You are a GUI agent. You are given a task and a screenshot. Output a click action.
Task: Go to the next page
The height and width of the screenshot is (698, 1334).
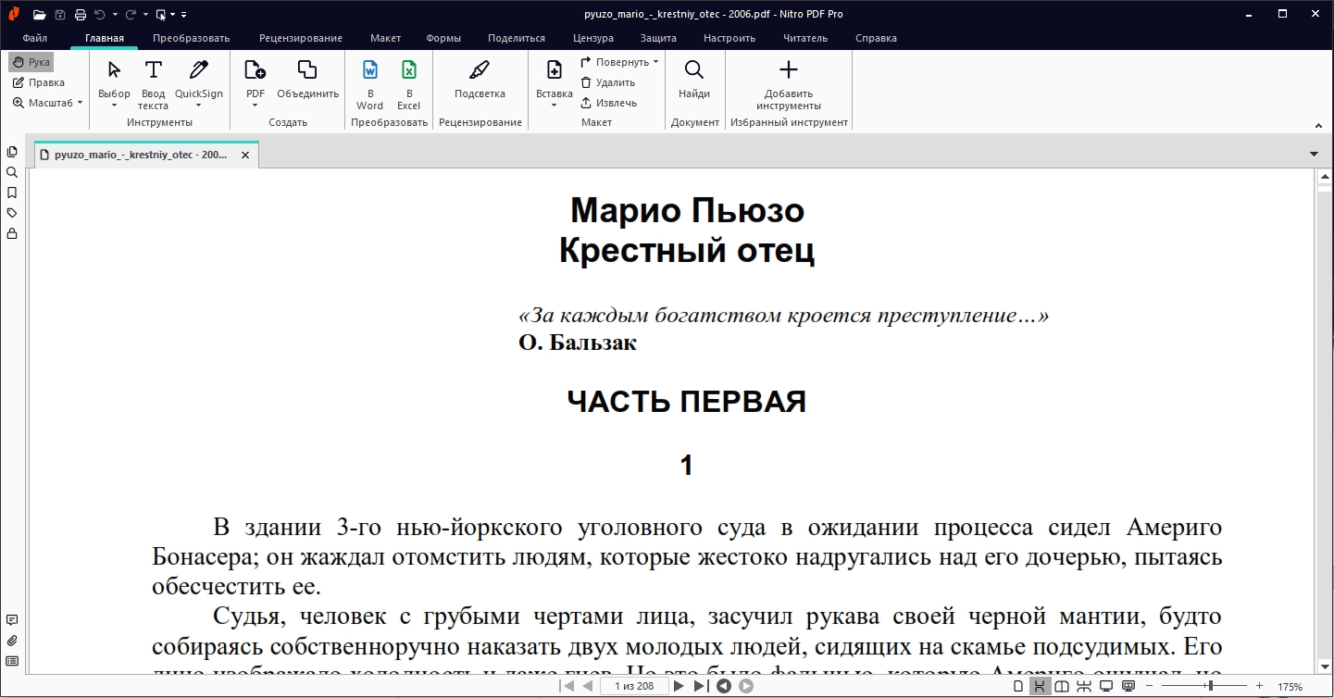[x=679, y=686]
